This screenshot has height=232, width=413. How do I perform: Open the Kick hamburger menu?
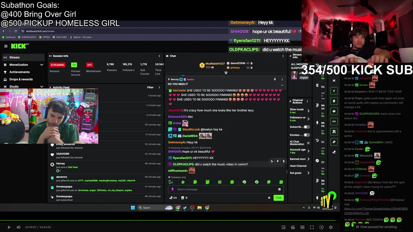pyautogui.click(x=5, y=46)
